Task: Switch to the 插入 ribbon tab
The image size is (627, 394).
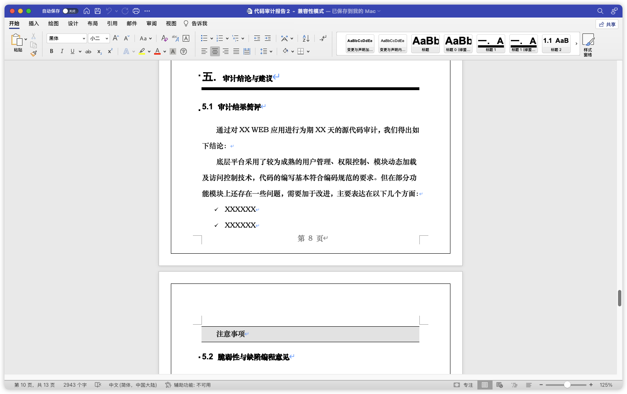Action: tap(34, 24)
